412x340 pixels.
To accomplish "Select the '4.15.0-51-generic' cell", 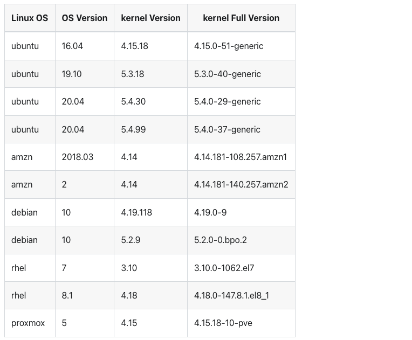I will (229, 46).
